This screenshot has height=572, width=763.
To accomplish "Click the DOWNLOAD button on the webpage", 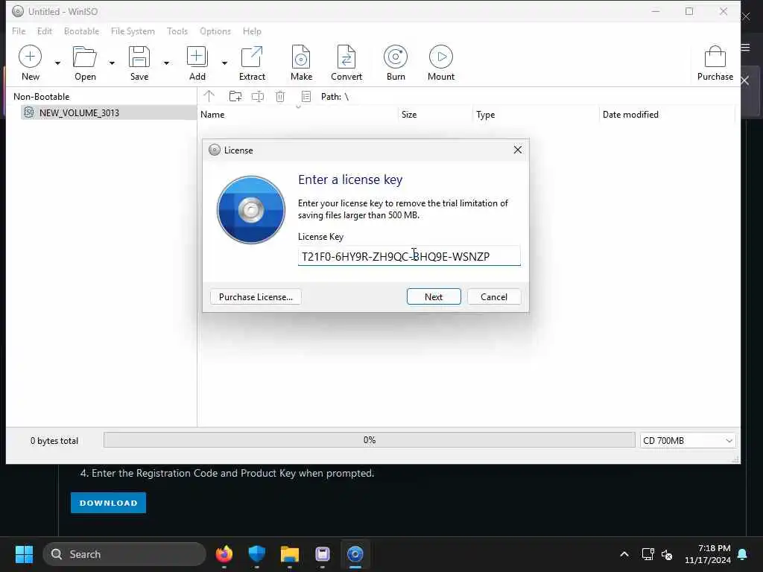I will tap(109, 503).
